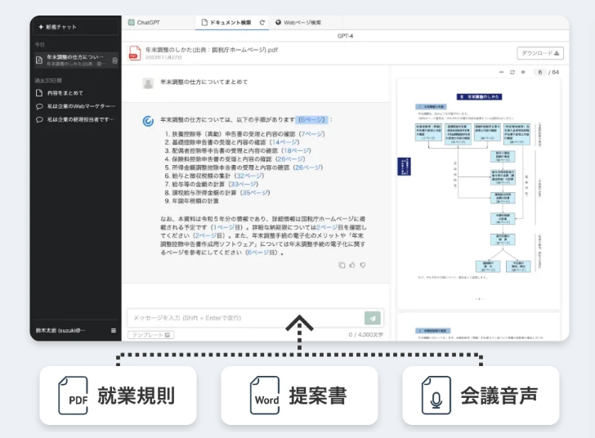Screen dimensions: 595x438
Task: Open the (14ページ) page link
Action: 284,142
